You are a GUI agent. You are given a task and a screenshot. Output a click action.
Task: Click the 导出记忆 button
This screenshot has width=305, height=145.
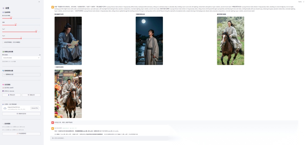pyautogui.click(x=12, y=95)
